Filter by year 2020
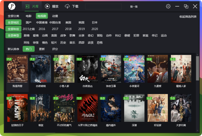Viewport: 202px width, 136px height. pyautogui.click(x=95, y=29)
